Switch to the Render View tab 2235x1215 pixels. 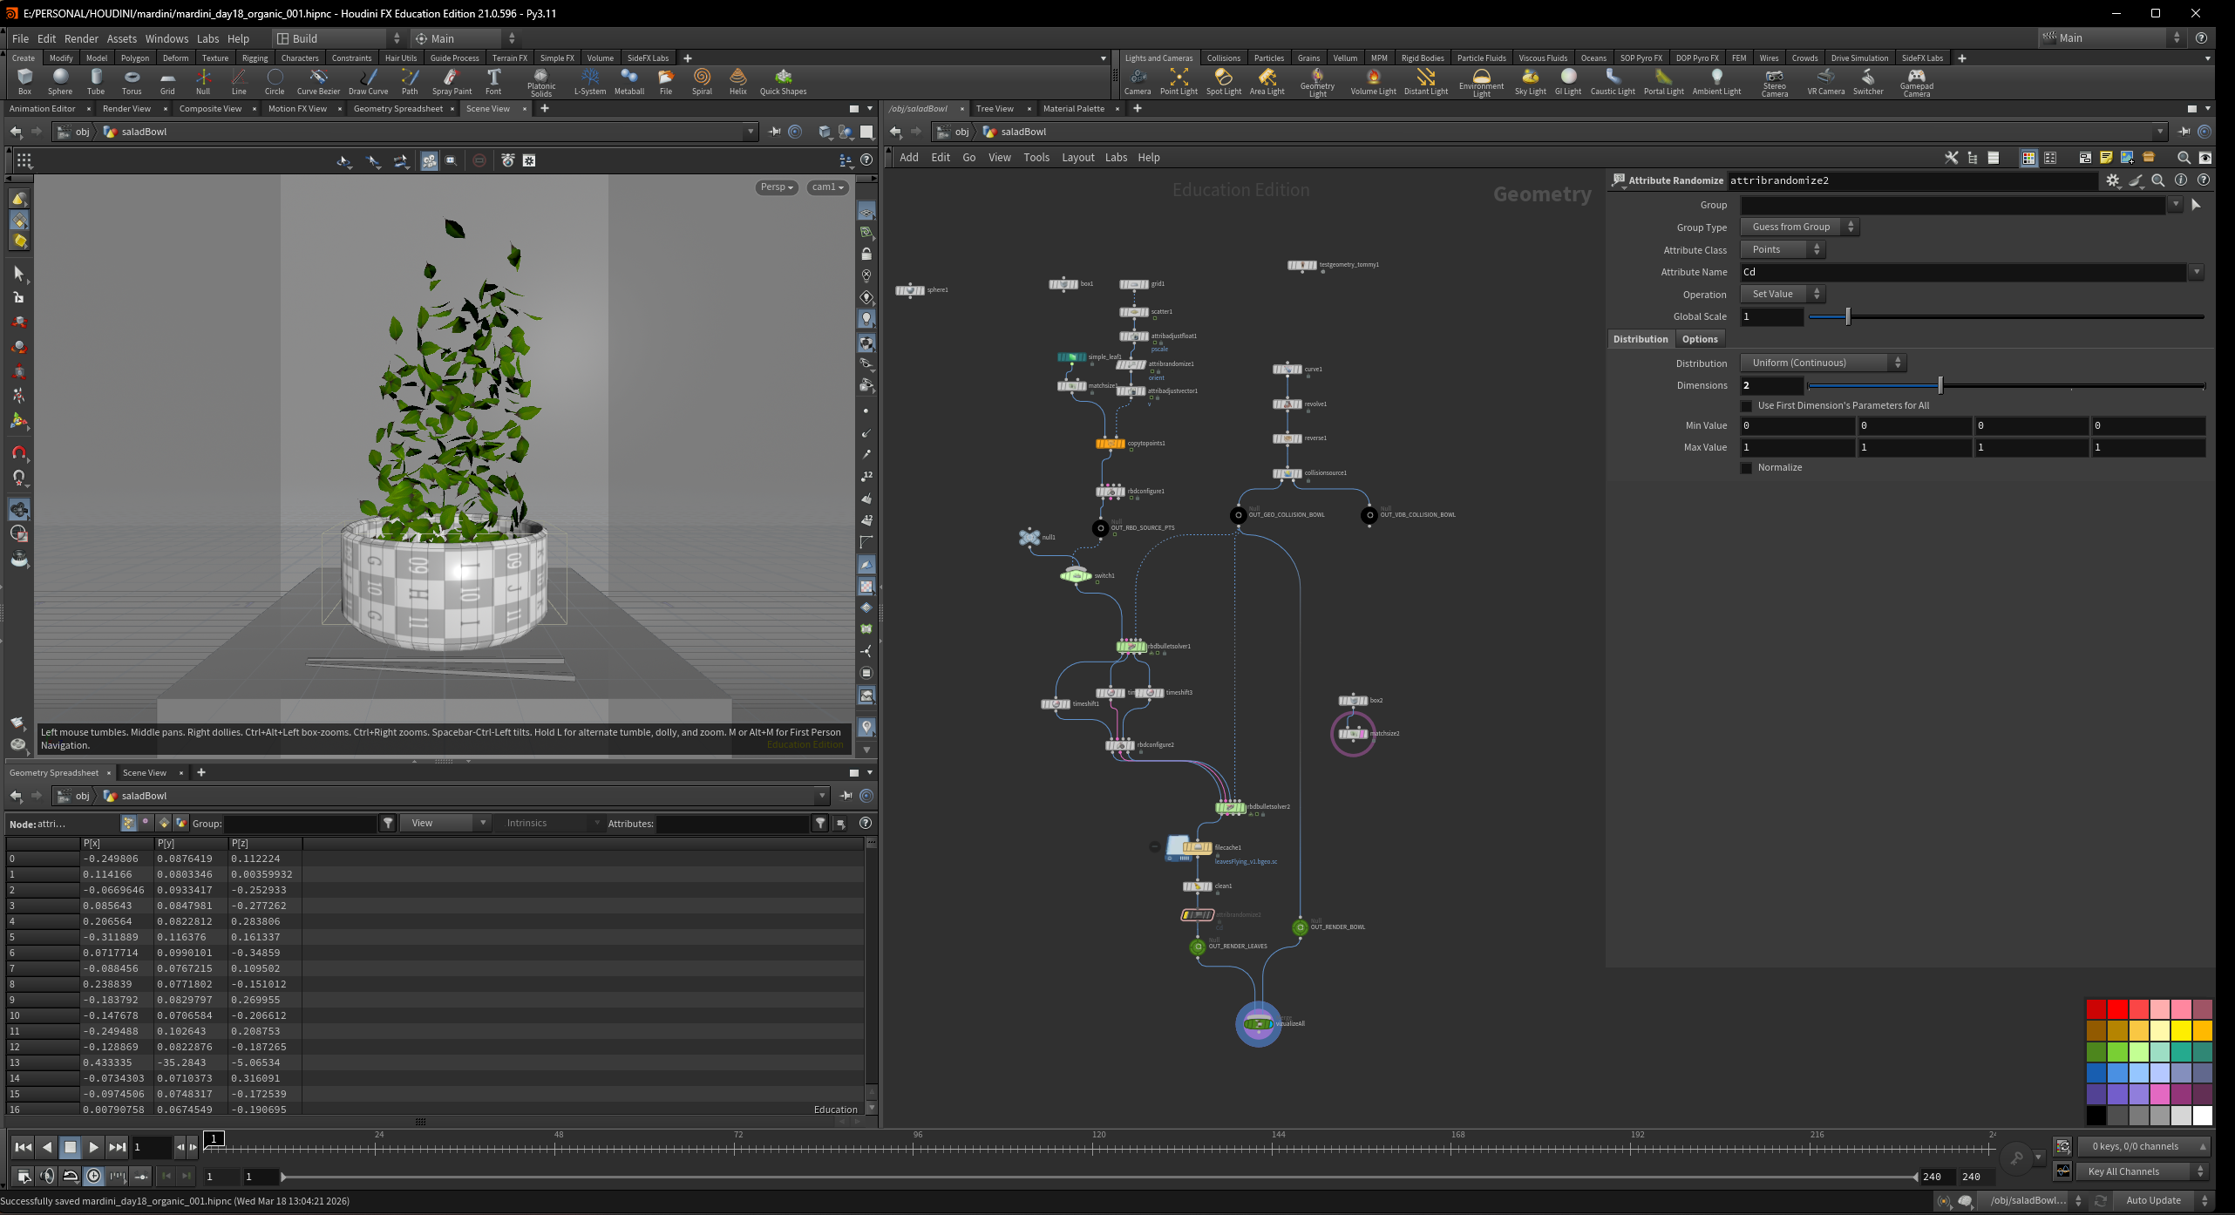[x=126, y=109]
